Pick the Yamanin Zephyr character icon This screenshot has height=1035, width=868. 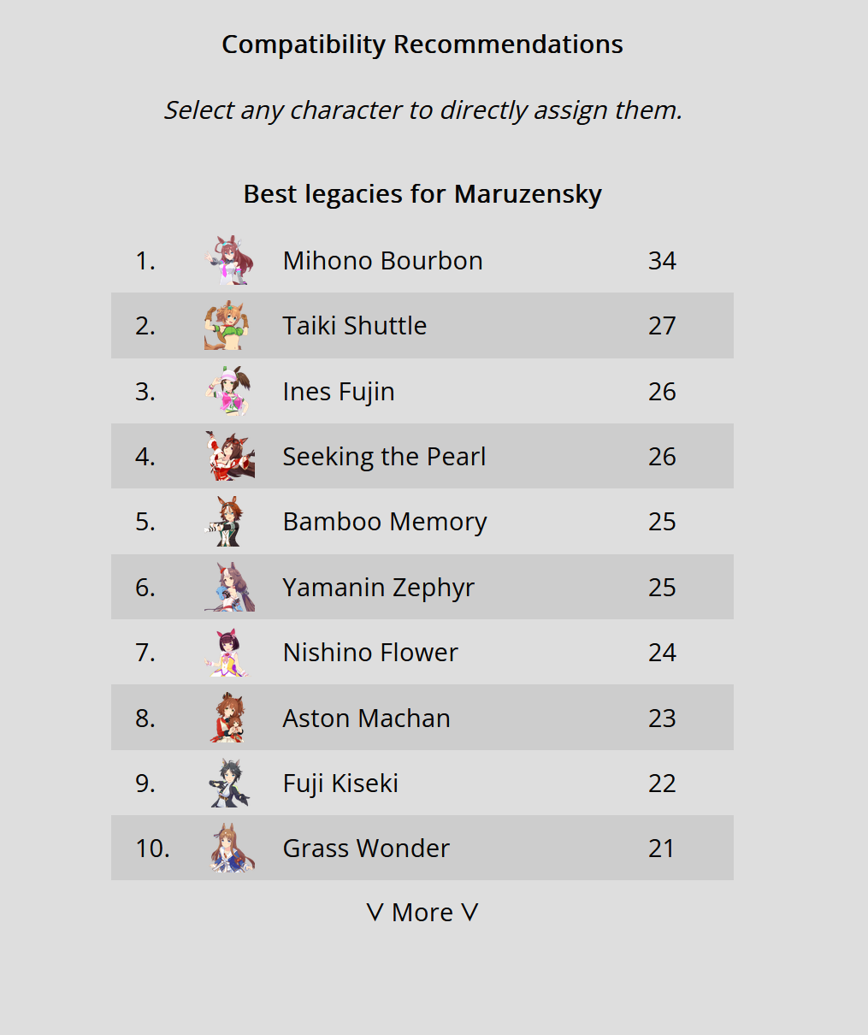tap(230, 587)
